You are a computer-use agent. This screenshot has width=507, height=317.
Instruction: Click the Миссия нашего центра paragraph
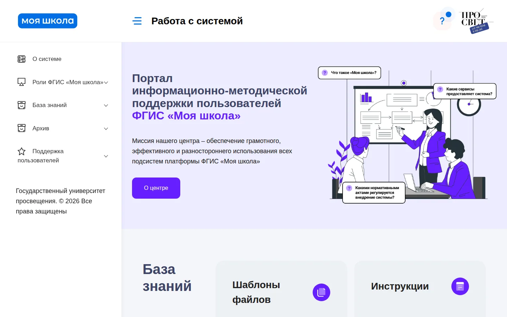pyautogui.click(x=212, y=151)
